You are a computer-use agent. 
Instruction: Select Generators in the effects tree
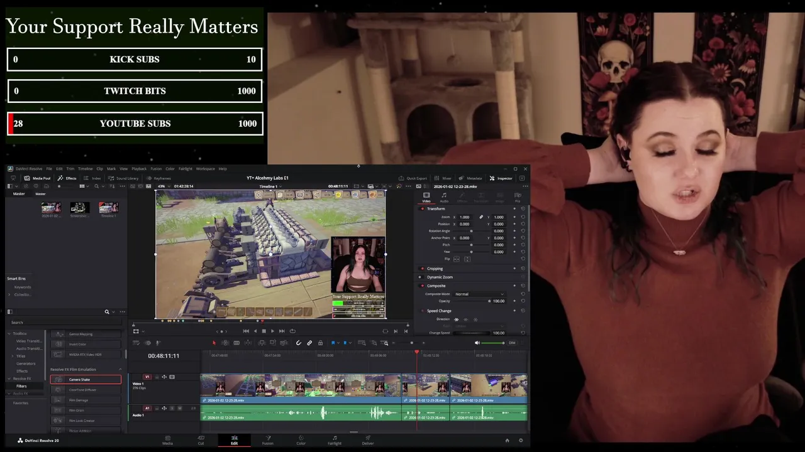tap(26, 363)
